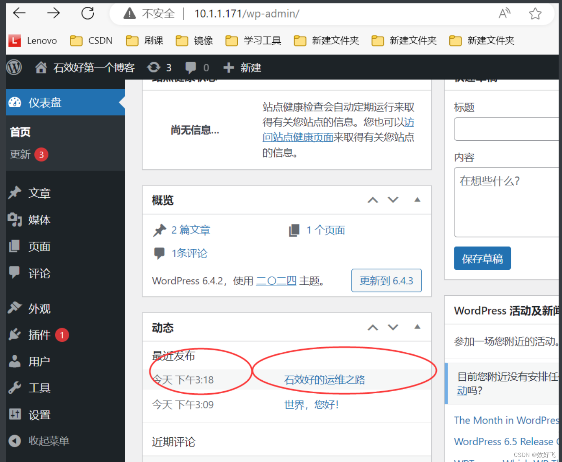
Task: Click the WordPress logo in admin bar
Action: [14, 67]
